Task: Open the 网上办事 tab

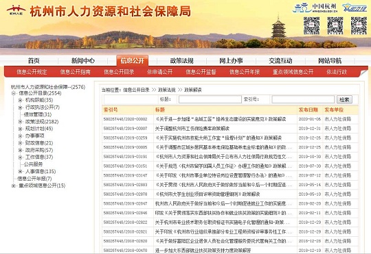Action: 231,61
